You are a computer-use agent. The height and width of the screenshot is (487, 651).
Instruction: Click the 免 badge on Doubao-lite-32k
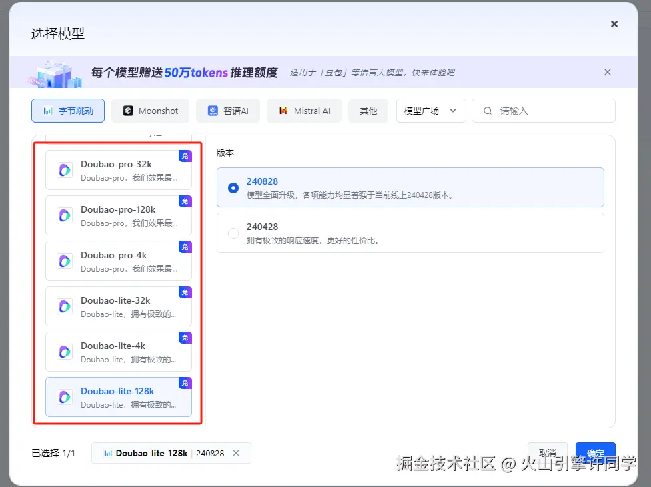(x=185, y=292)
